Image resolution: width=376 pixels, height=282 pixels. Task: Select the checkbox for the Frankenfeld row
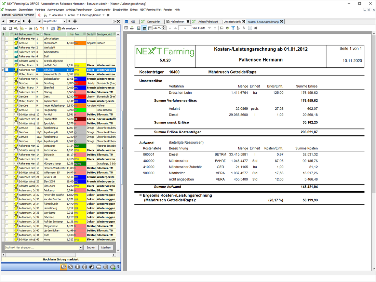click(x=6, y=119)
